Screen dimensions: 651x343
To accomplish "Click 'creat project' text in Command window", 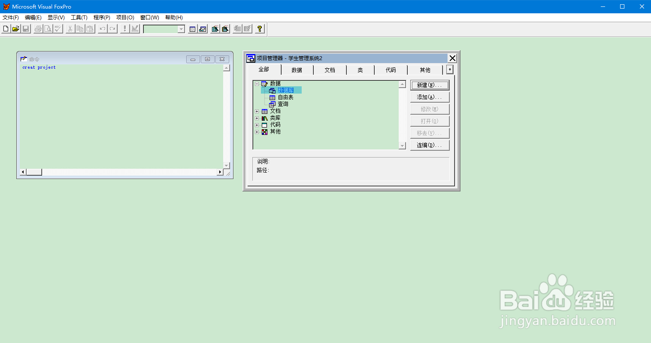I will pos(39,67).
